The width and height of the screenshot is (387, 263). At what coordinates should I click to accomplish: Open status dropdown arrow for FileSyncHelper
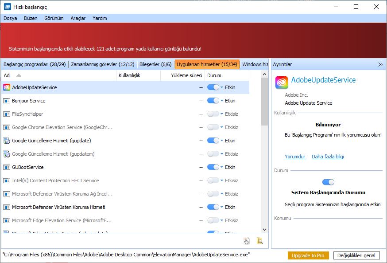click(x=222, y=114)
